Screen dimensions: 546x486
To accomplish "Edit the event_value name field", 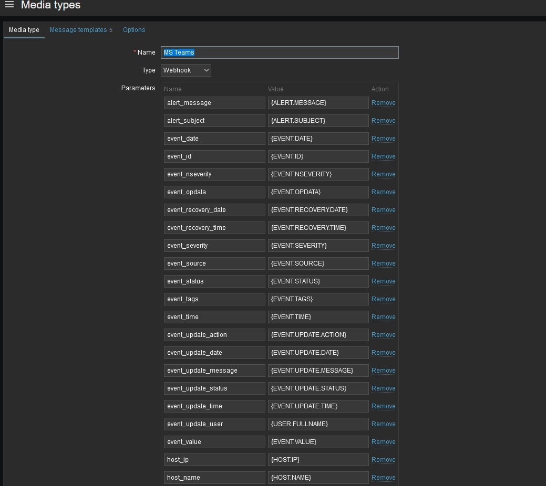I will coord(214,442).
